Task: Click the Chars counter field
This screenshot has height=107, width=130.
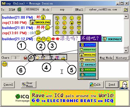Action: [x=16, y=58]
